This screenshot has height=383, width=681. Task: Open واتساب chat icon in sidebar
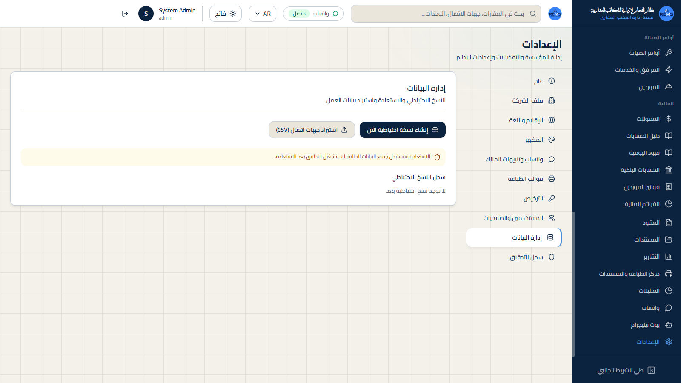[669, 308]
